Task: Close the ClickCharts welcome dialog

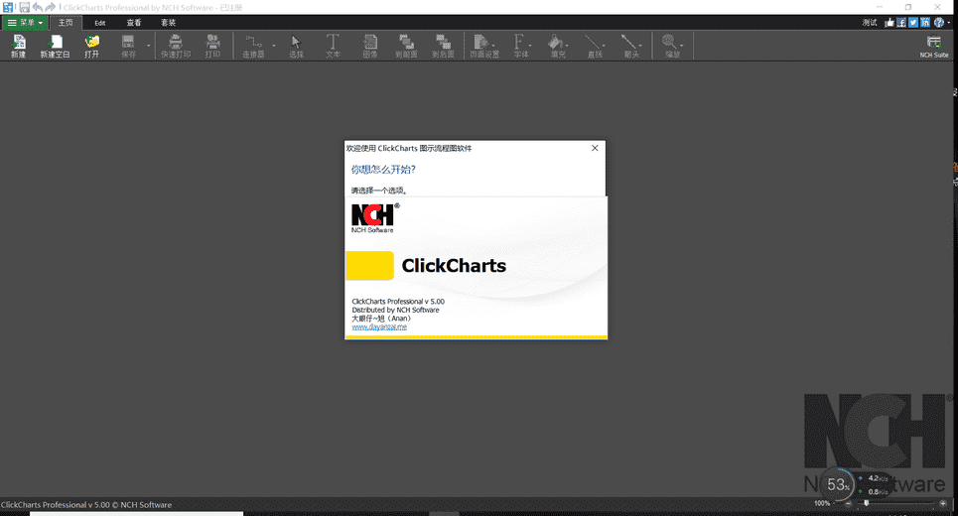Action: (595, 148)
